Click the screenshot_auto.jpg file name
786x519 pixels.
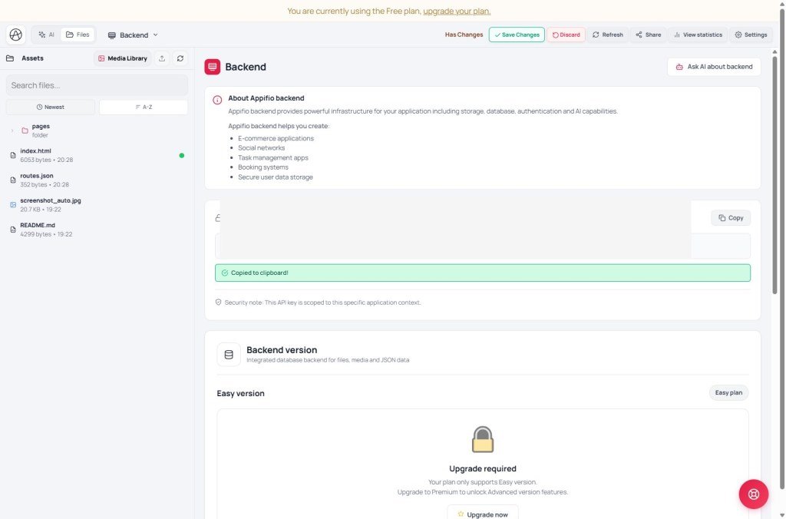pos(51,200)
